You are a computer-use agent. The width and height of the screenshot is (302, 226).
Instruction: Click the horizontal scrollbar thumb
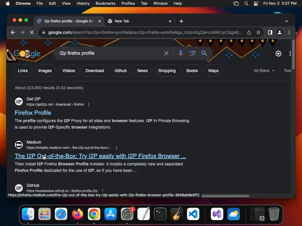(x=225, y=196)
